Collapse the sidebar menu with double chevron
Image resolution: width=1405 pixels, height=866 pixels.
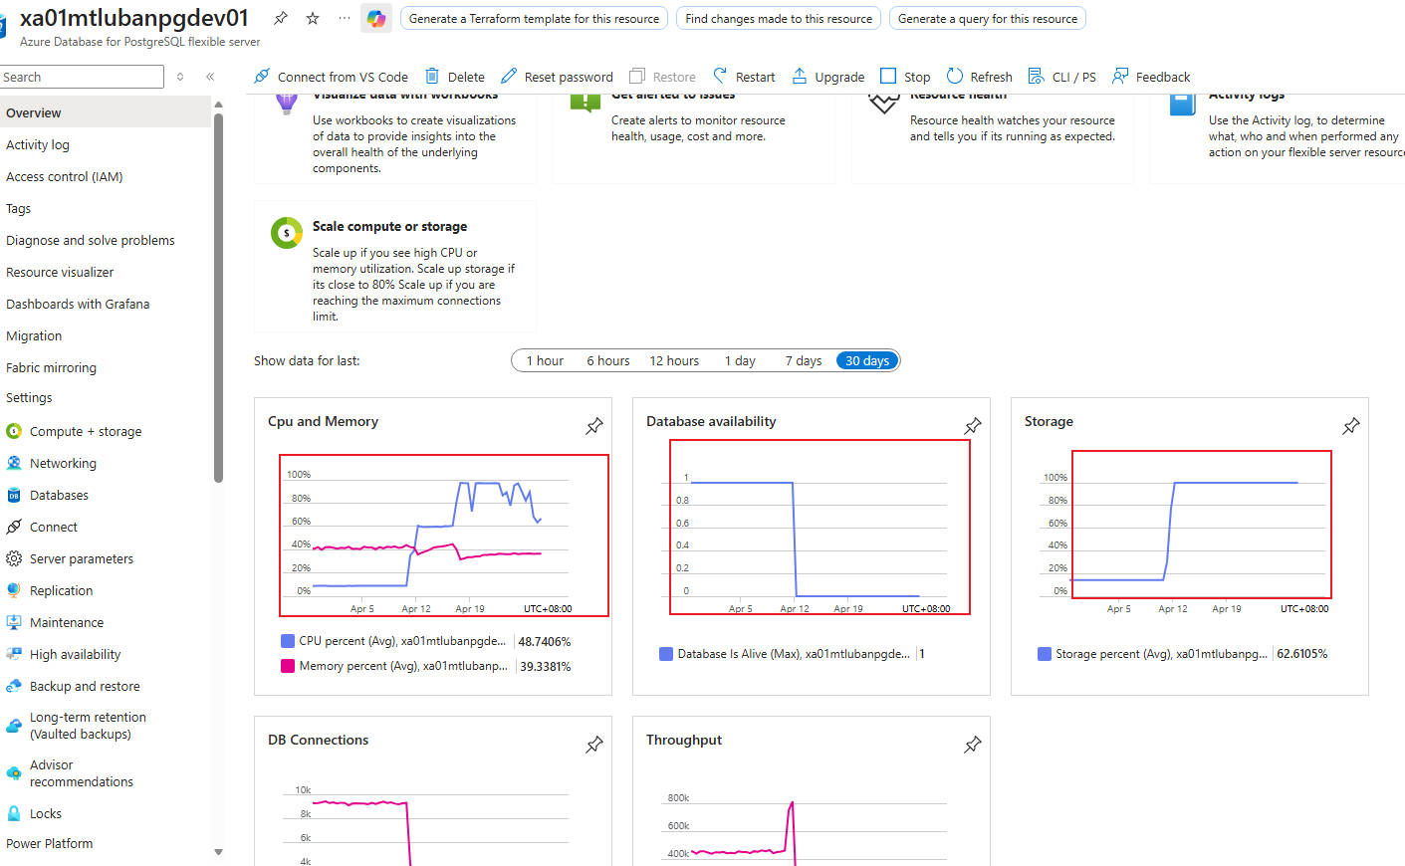click(210, 77)
